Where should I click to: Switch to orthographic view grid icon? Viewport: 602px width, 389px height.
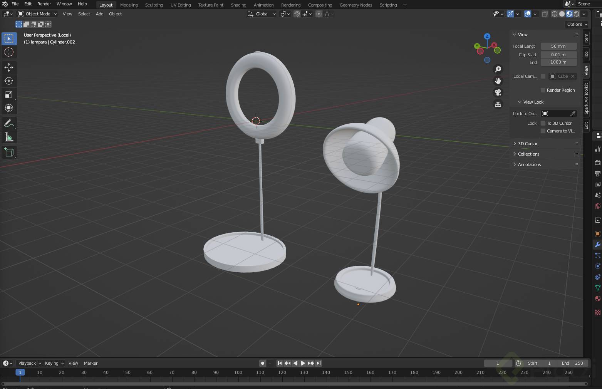pos(498,104)
